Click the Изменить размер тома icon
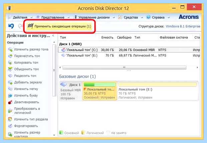This screenshot has width=207, height=143. click(10, 49)
